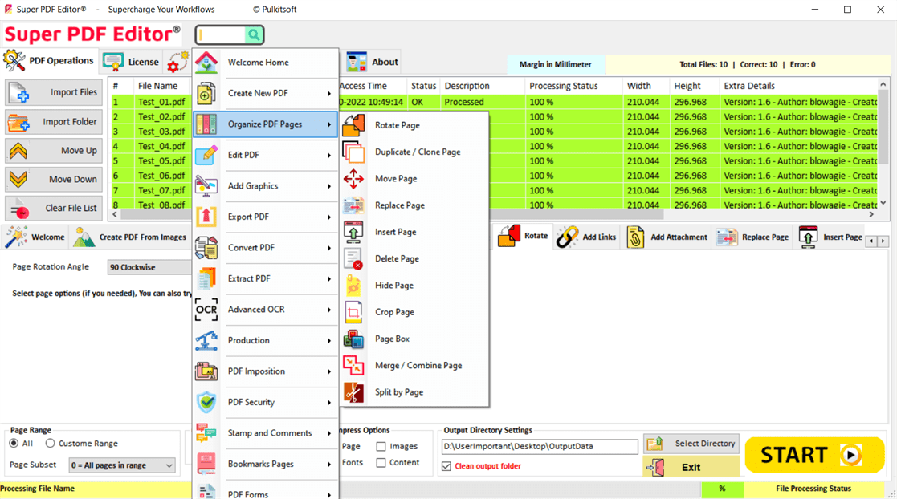The image size is (897, 499).
Task: Click the Advanced OCR icon
Action: click(x=206, y=310)
